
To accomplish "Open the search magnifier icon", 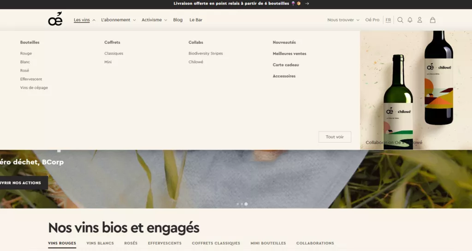I will (x=400, y=20).
